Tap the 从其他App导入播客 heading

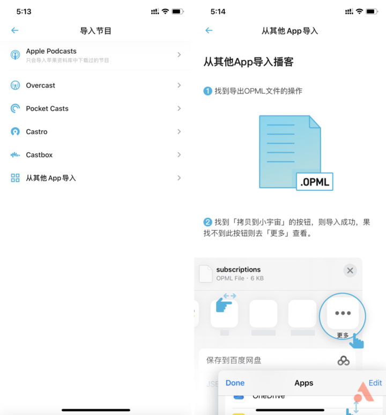(248, 62)
